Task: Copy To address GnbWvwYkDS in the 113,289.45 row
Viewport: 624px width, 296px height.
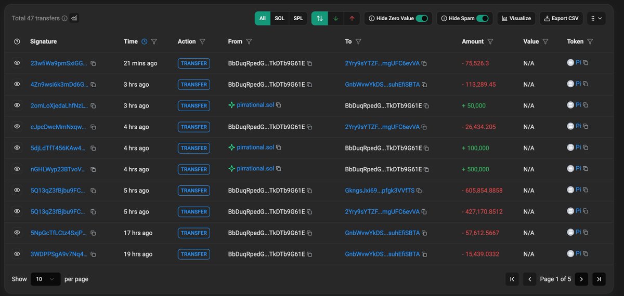Action: coord(425,85)
